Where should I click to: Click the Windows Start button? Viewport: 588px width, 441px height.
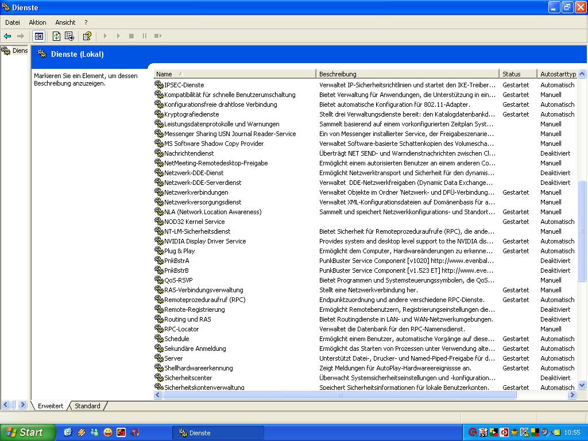28,432
